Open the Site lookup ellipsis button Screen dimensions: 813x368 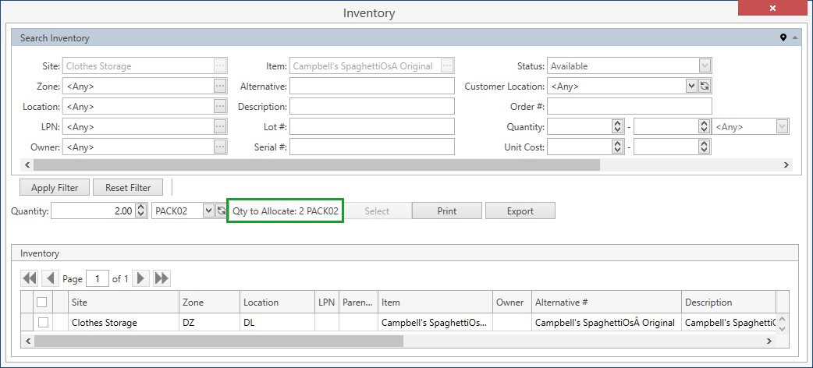(220, 65)
